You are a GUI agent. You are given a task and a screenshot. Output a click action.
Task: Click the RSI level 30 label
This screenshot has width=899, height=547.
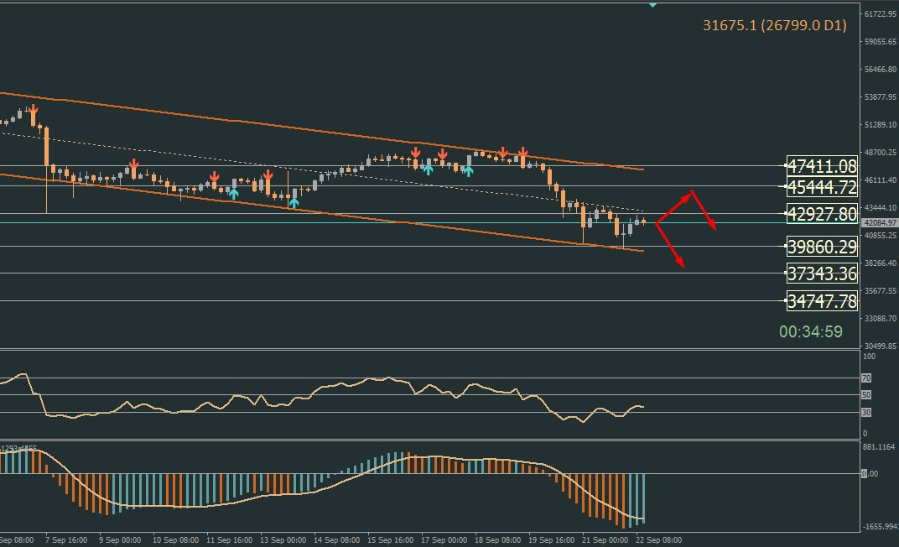click(x=866, y=412)
